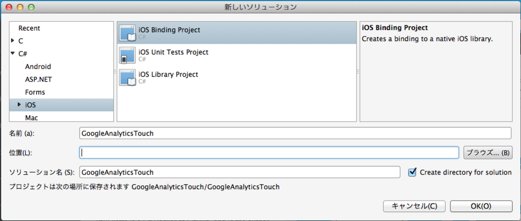Screen dimensions: 521x221
Task: Select the ASP.NET category
Action: tap(38, 80)
